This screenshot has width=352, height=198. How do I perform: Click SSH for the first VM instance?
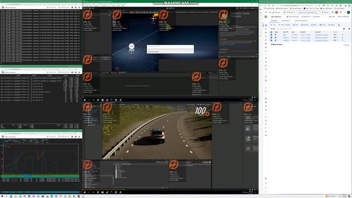(x=335, y=35)
